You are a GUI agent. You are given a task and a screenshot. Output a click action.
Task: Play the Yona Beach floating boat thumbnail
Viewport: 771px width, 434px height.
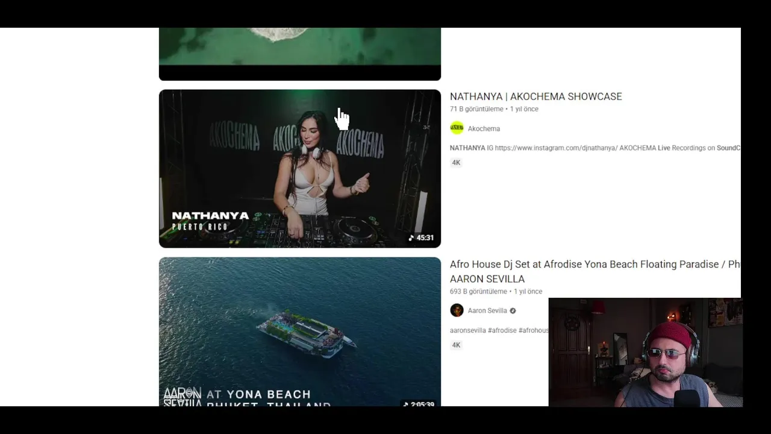[300, 332]
